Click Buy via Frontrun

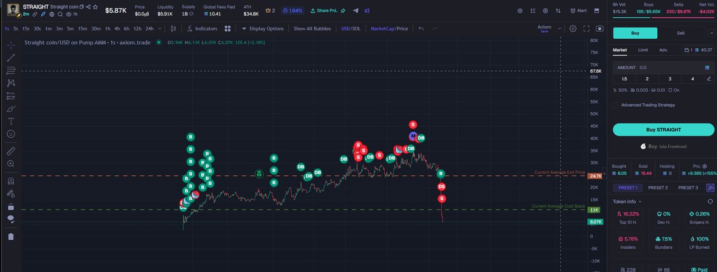click(663, 146)
